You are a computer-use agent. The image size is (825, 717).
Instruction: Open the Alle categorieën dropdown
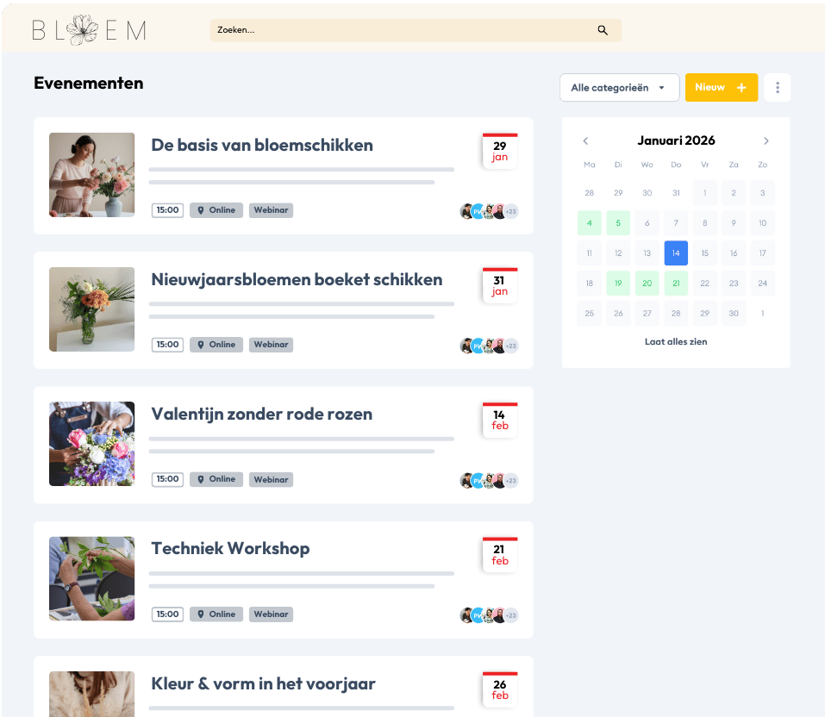(619, 88)
